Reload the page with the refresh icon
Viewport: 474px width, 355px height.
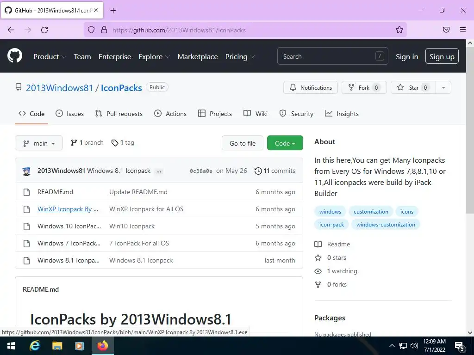[44, 30]
